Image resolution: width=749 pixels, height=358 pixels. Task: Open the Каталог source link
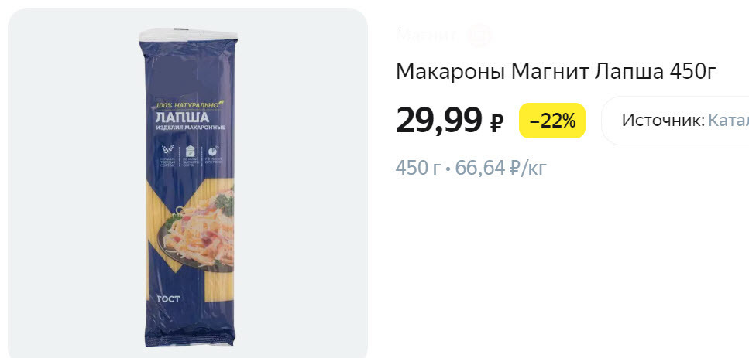[728, 121]
